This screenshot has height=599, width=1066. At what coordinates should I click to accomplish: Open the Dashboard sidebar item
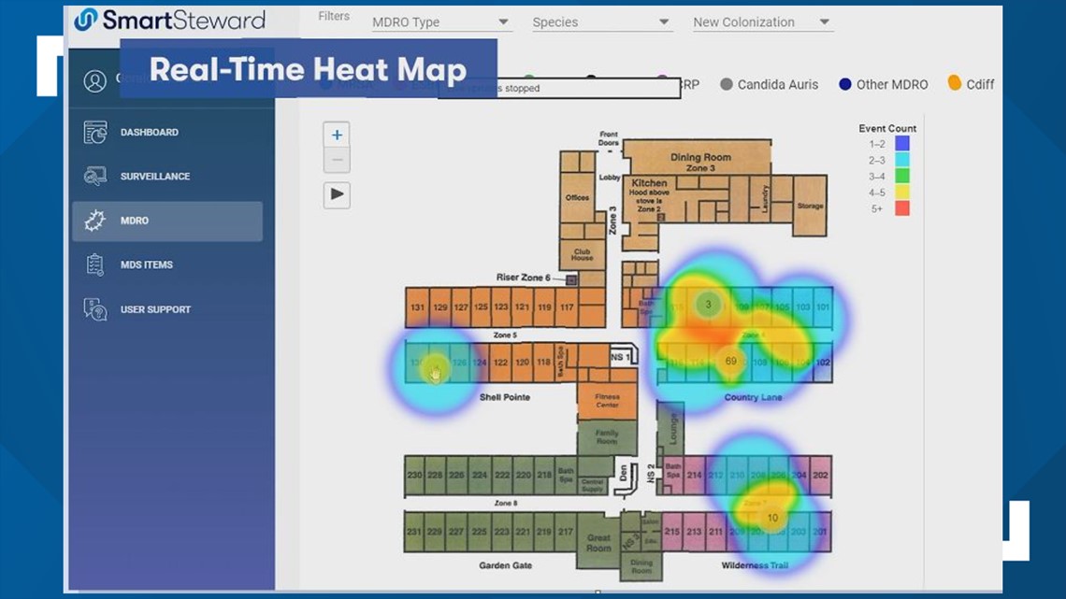click(x=166, y=133)
